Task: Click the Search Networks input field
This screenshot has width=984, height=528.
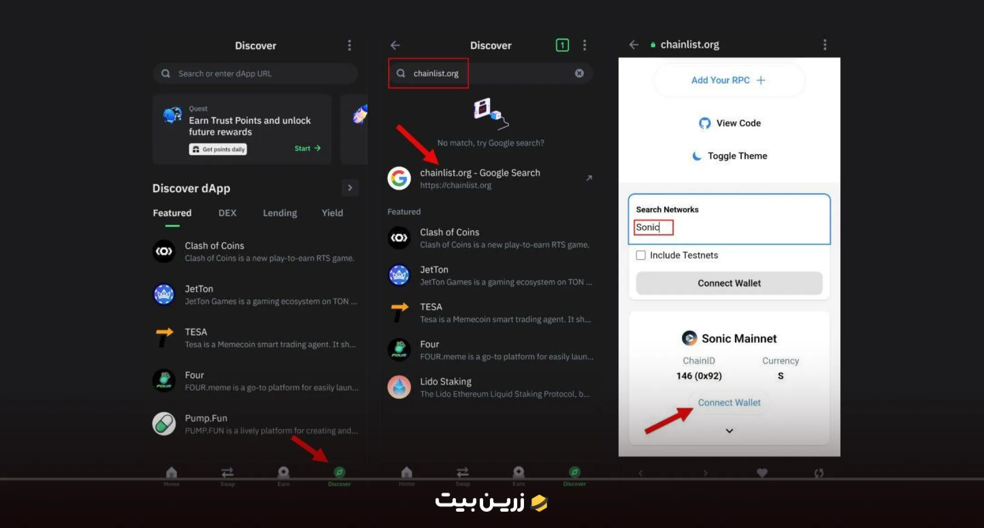Action: (729, 227)
